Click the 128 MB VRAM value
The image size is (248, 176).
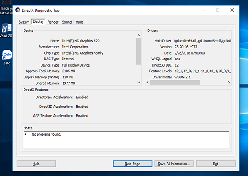point(68,77)
